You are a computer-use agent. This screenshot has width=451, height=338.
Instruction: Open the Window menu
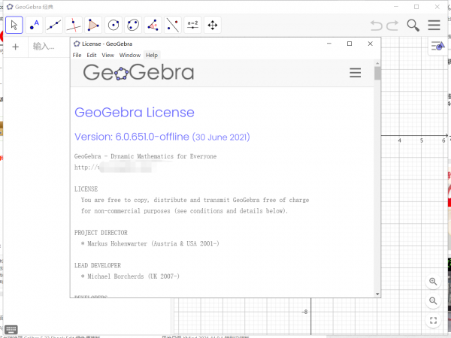click(129, 55)
